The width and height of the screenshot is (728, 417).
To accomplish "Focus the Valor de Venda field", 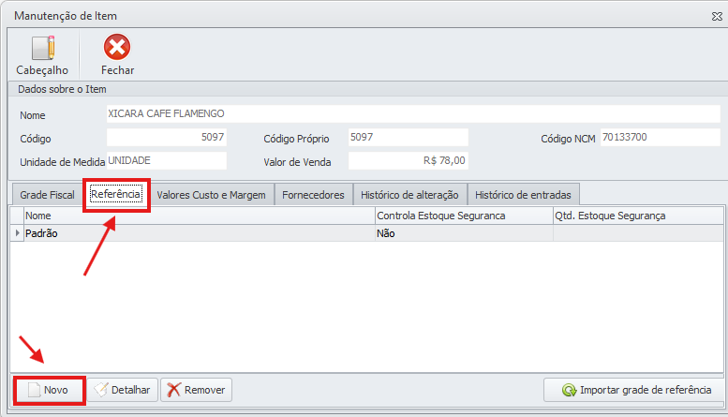I will [x=409, y=160].
